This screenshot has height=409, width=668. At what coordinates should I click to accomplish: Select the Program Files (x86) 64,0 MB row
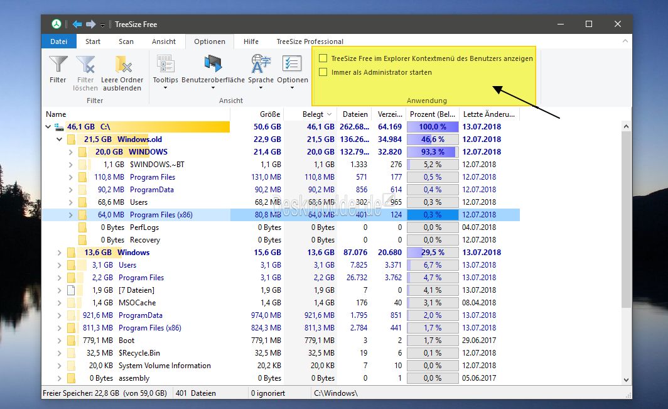(x=281, y=214)
